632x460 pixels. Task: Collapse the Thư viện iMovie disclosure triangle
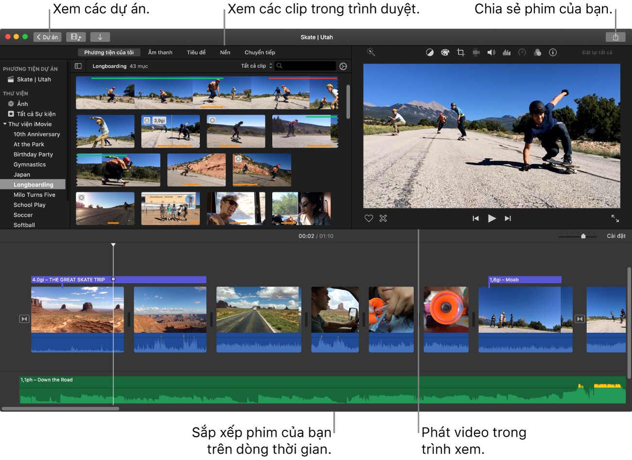click(4, 124)
